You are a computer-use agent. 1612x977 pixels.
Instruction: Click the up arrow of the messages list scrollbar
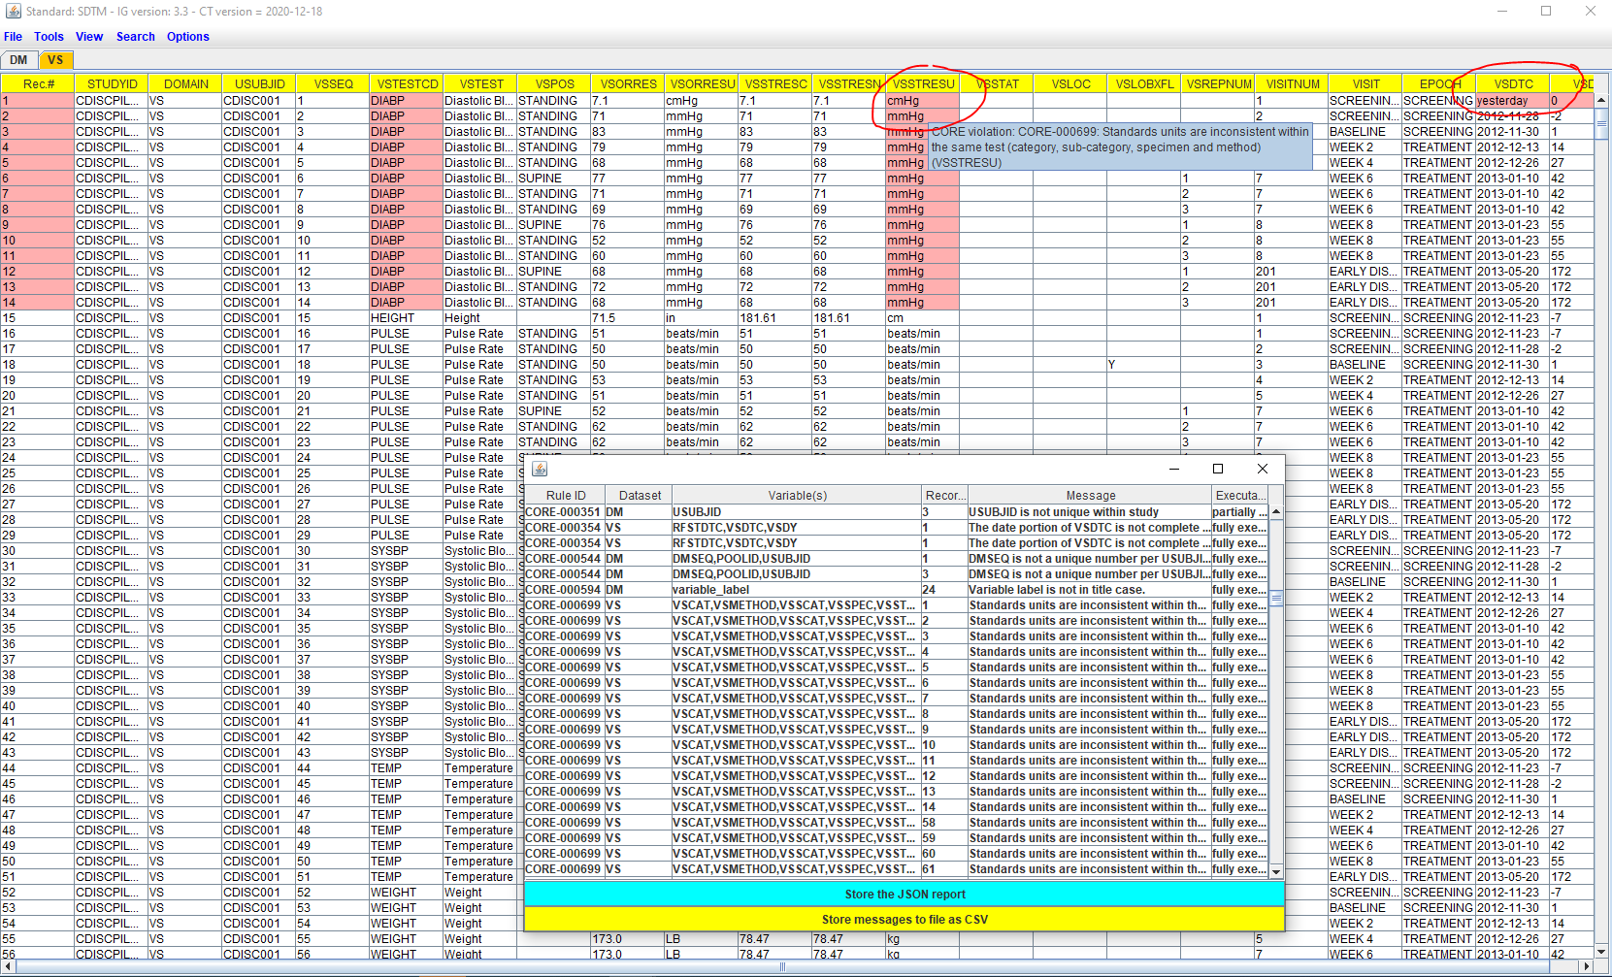tap(1276, 511)
